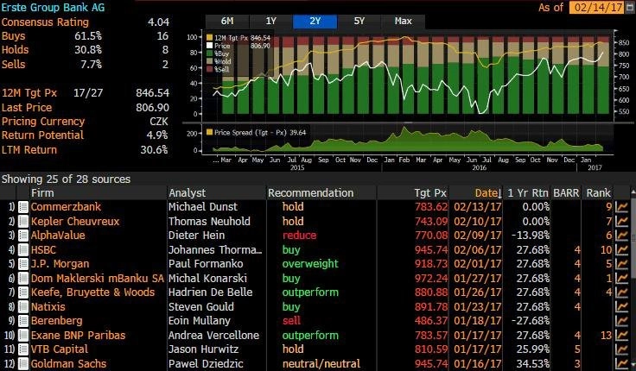Sort table by Rank column
Viewport: 636px width, 371px height.
(x=598, y=193)
